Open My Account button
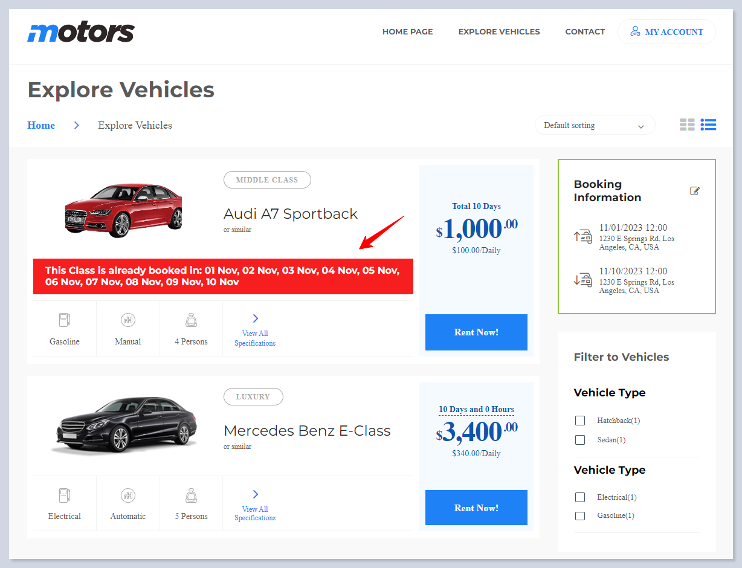The image size is (742, 568). [x=666, y=32]
